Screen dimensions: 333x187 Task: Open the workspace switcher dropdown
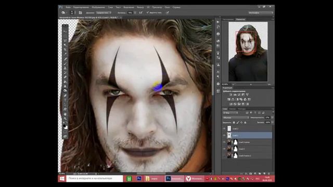pyautogui.click(x=261, y=12)
